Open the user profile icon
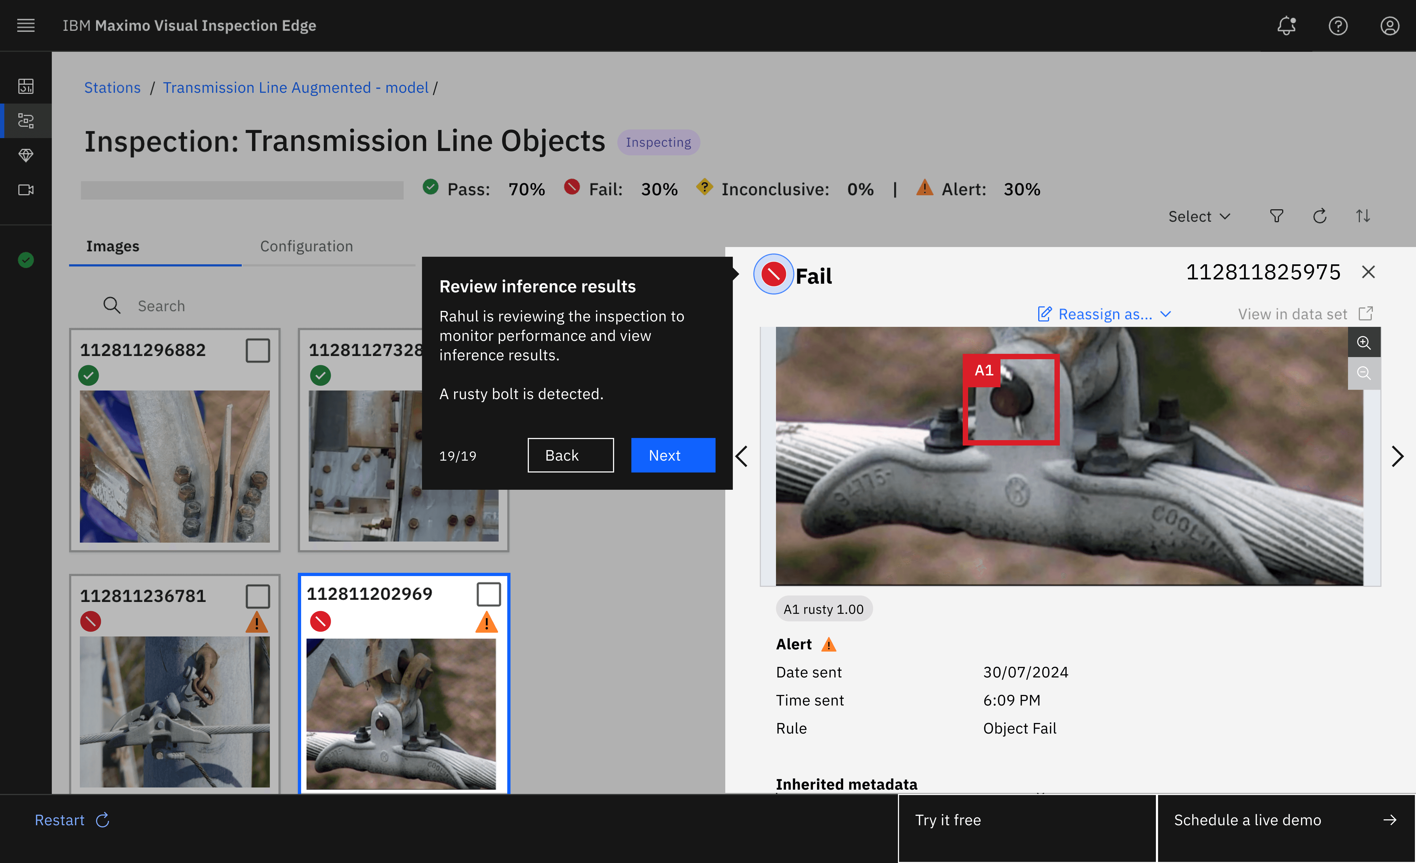1416x863 pixels. coord(1389,25)
